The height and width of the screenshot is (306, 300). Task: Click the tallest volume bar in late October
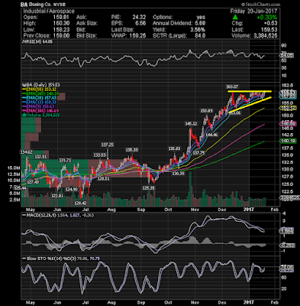(190, 189)
